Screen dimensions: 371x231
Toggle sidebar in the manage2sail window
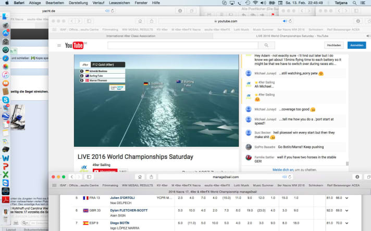(x=89, y=177)
